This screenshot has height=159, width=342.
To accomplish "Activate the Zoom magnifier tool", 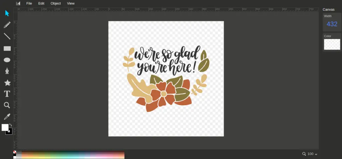I will point(7,105).
